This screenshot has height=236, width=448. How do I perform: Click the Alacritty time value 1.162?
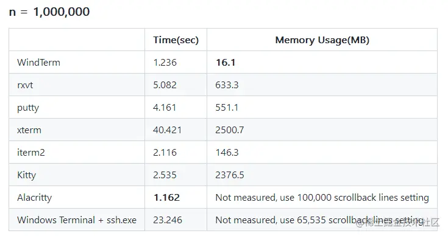click(166, 198)
